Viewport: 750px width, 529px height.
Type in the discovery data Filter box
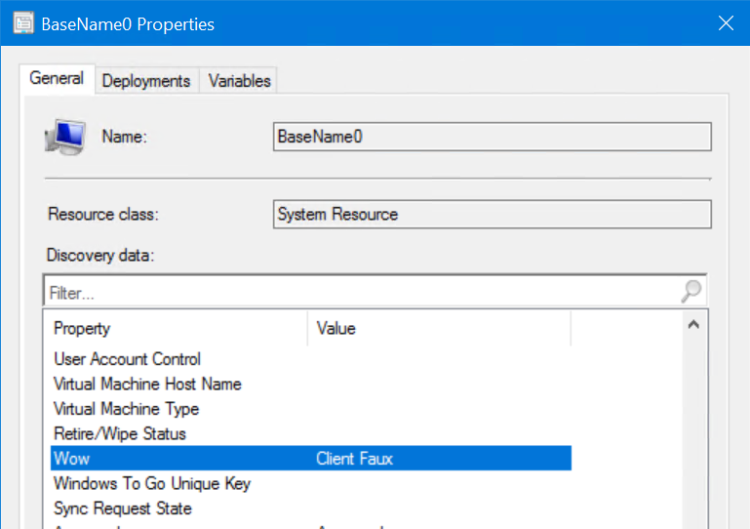pyautogui.click(x=361, y=292)
